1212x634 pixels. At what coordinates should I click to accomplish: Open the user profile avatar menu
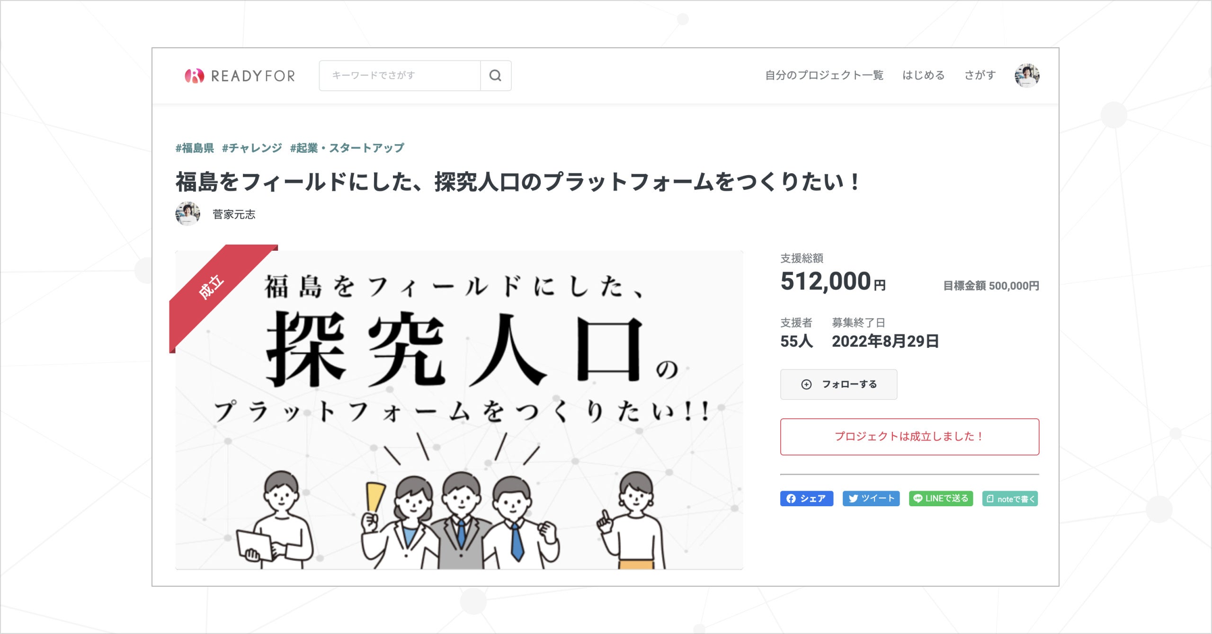(1026, 75)
